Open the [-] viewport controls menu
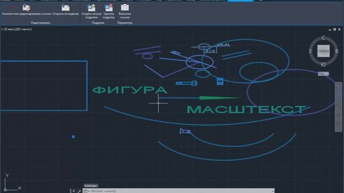 coord(3,29)
